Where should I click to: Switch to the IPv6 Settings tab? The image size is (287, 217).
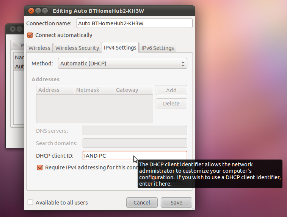pos(158,48)
